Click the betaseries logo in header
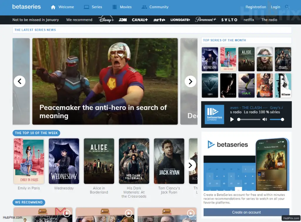This screenshot has height=222, width=301. click(x=26, y=7)
